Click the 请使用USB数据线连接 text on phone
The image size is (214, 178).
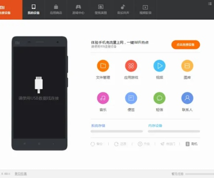pos(39,98)
